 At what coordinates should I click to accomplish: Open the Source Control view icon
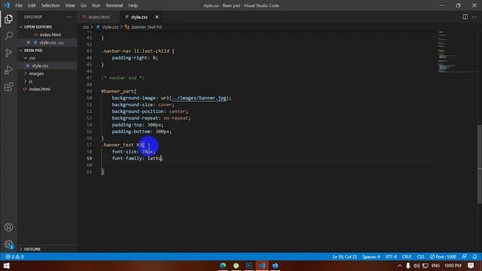coord(8,53)
